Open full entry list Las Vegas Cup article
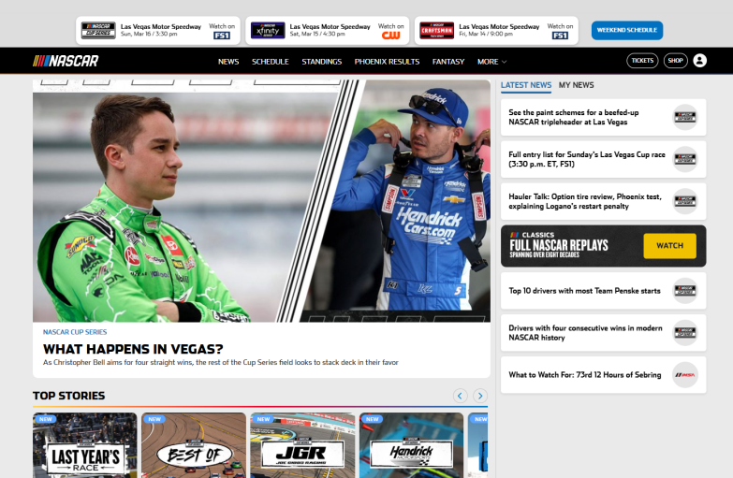Screen dimensions: 733x478 coord(603,159)
